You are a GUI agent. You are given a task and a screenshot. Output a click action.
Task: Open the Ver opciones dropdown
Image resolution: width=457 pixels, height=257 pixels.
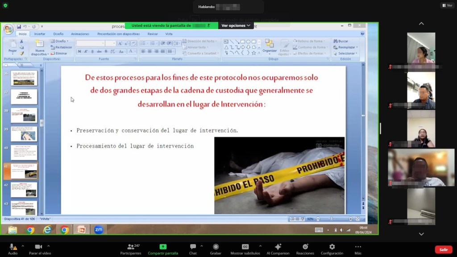pos(236,25)
